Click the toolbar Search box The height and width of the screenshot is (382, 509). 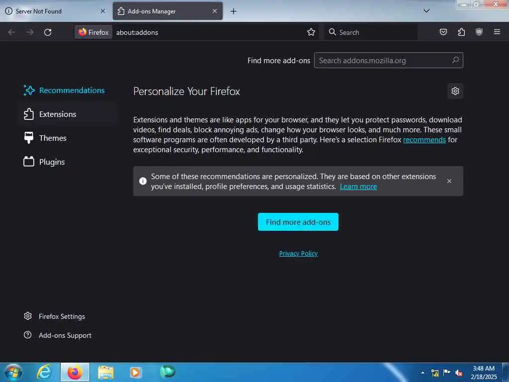click(371, 32)
